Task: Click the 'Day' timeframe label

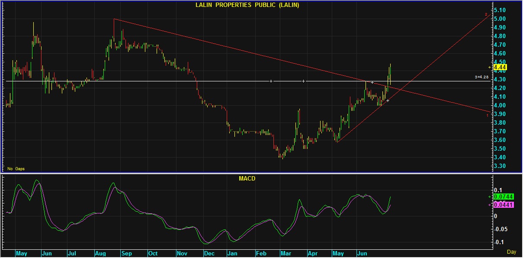Action: (511, 252)
